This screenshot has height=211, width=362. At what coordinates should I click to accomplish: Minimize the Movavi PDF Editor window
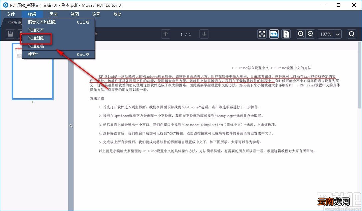pyautogui.click(x=323, y=5)
